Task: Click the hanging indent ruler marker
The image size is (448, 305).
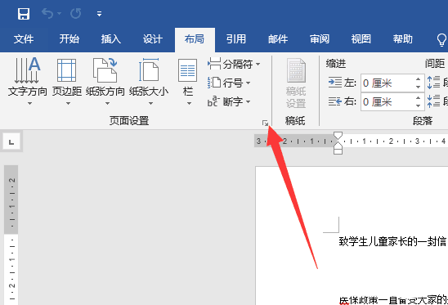Action: click(338, 145)
